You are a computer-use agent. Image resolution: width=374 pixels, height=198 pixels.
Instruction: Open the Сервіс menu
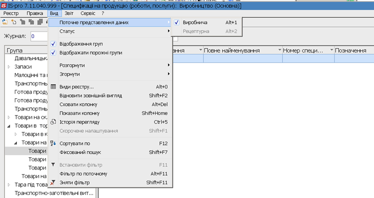tap(88, 13)
